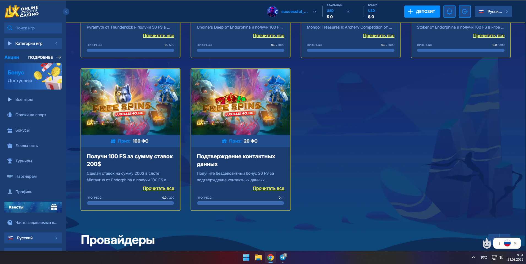
Task: Open the header language selector Русск...
Action: 493,12
